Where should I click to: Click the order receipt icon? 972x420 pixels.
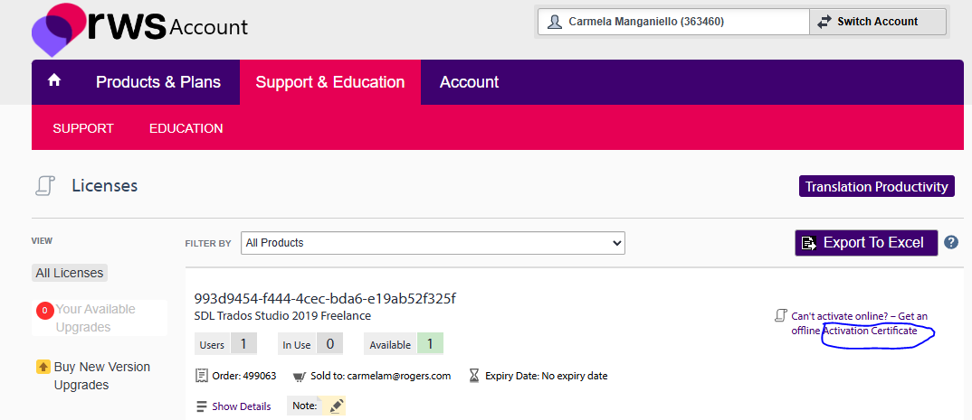click(x=200, y=376)
